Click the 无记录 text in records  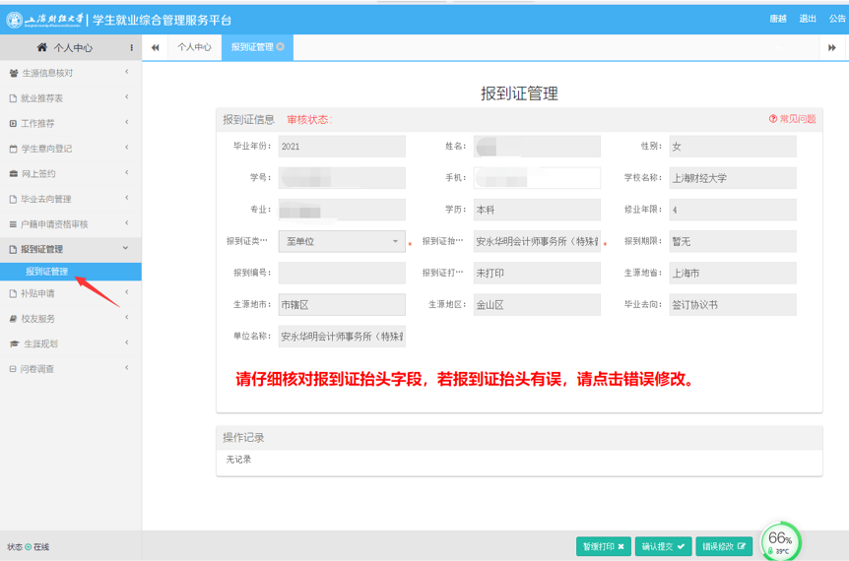pos(238,460)
